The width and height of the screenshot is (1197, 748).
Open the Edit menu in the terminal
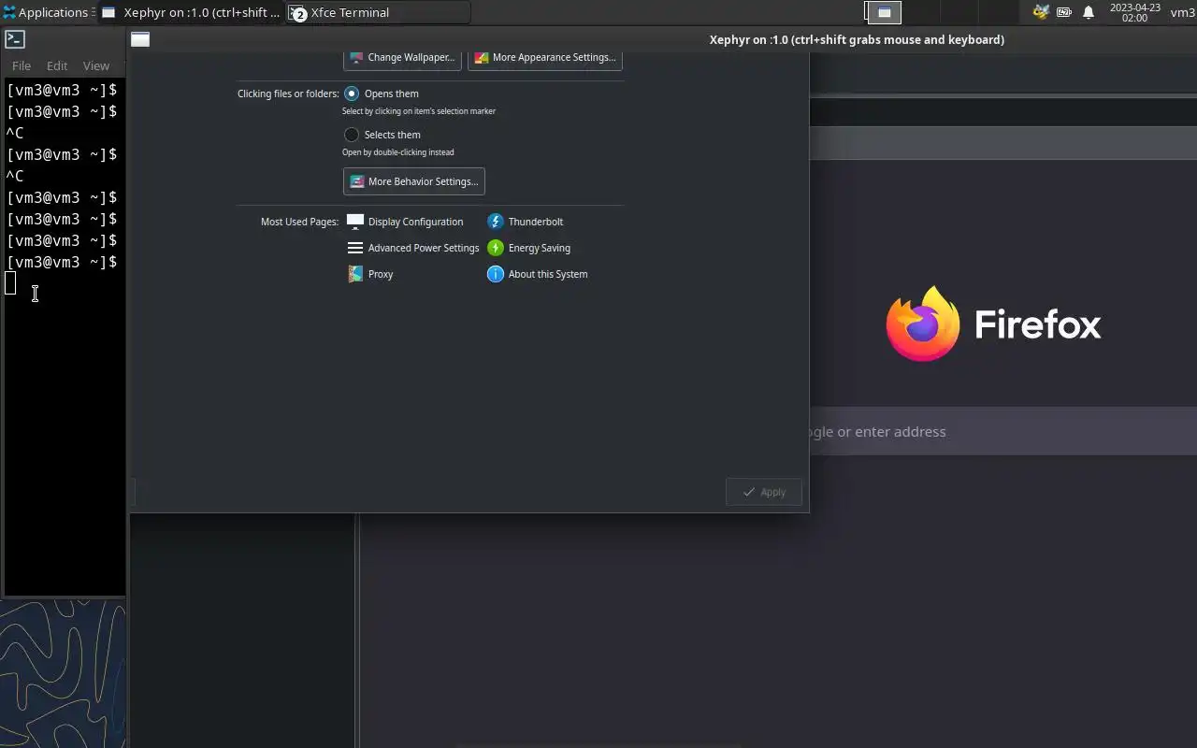point(57,65)
